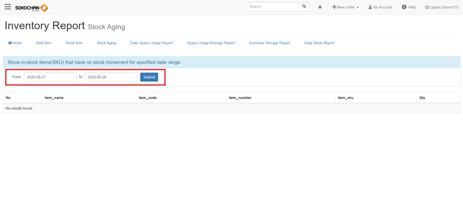Open My Account page
Viewport: 463px width, 208px height.
380,7
